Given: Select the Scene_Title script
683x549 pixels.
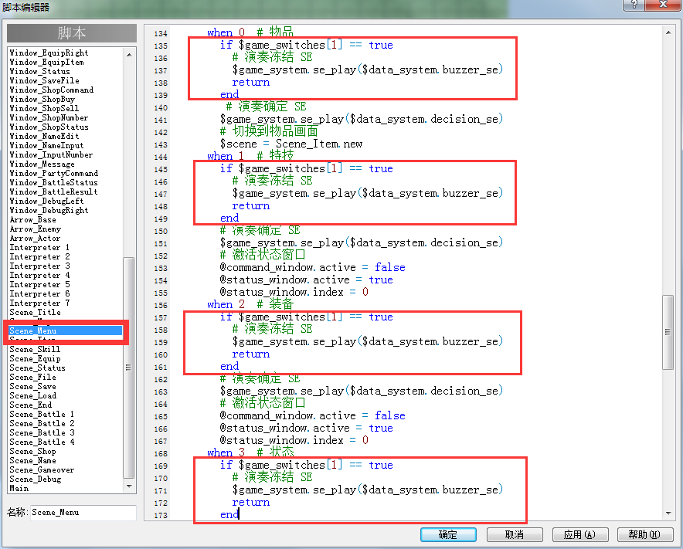Looking at the screenshot, I should click(36, 312).
